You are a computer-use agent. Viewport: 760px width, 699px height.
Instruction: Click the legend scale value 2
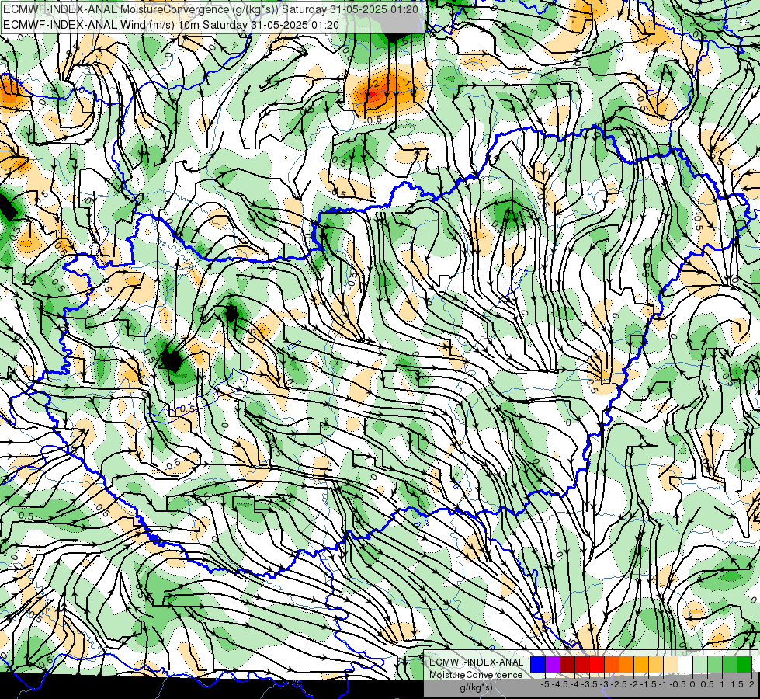coord(751,684)
